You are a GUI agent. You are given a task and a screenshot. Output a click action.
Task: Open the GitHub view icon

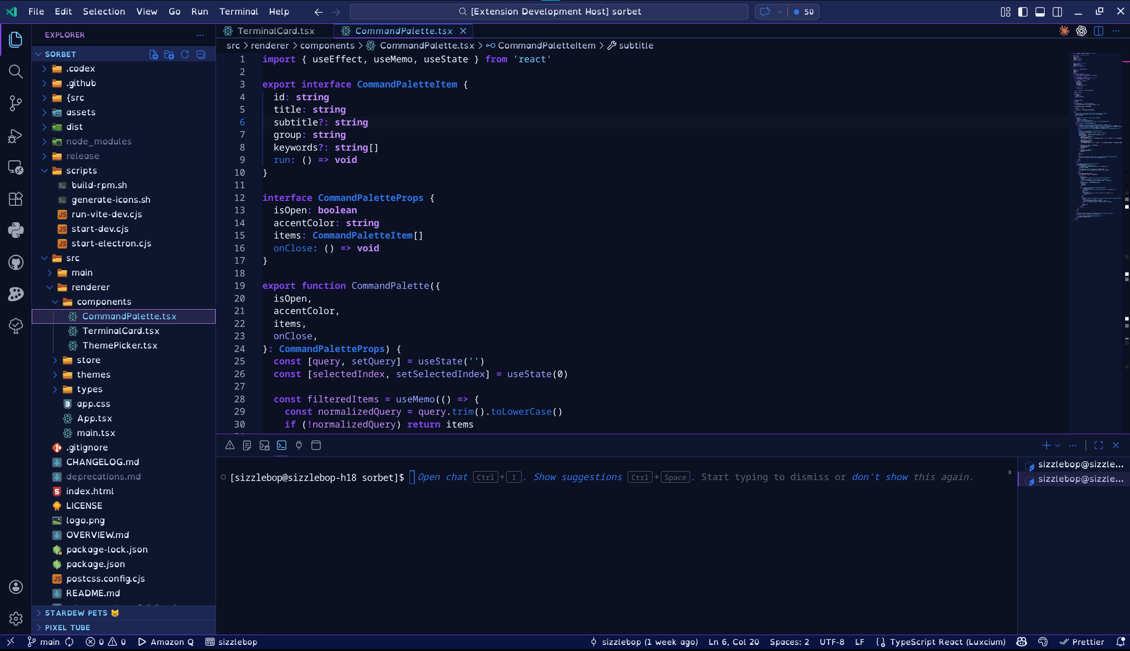click(x=15, y=262)
